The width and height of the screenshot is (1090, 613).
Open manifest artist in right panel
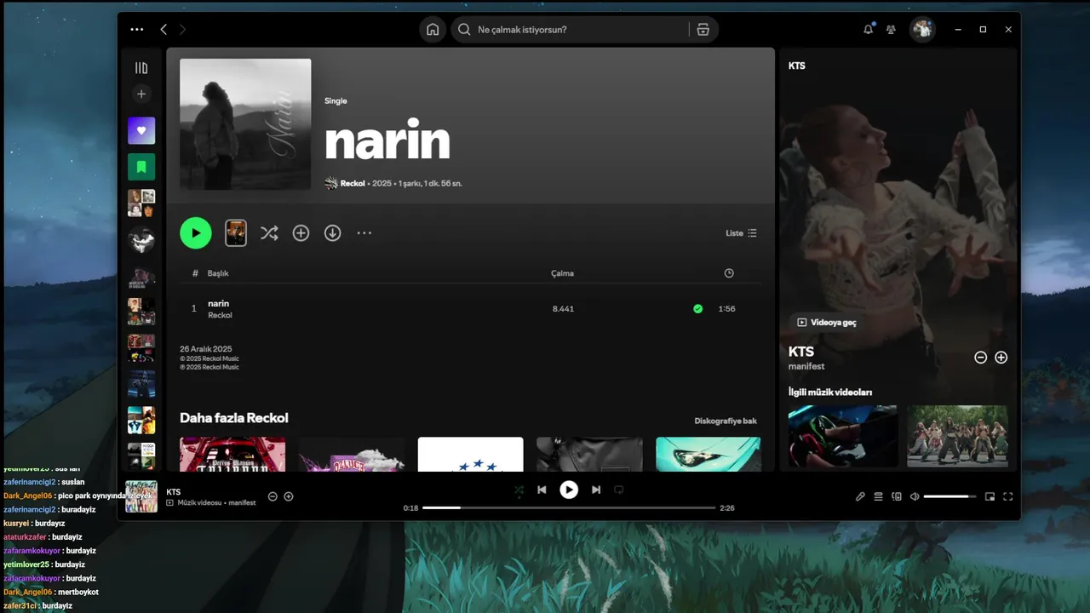[x=806, y=366]
